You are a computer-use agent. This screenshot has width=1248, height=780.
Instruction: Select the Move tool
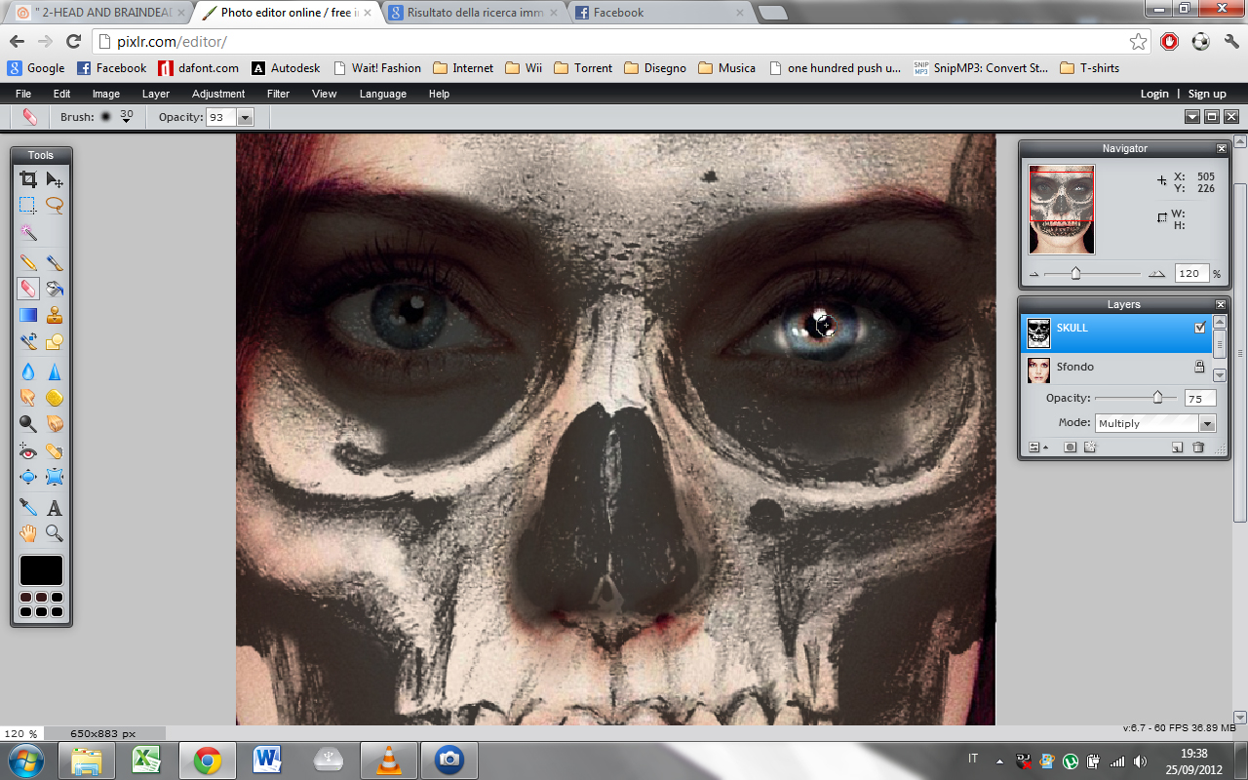click(55, 178)
